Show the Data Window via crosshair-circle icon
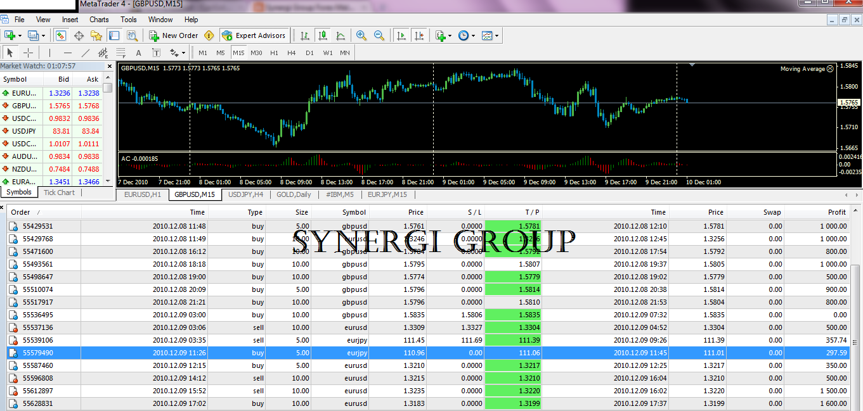The height and width of the screenshot is (411, 863). pyautogui.click(x=79, y=35)
